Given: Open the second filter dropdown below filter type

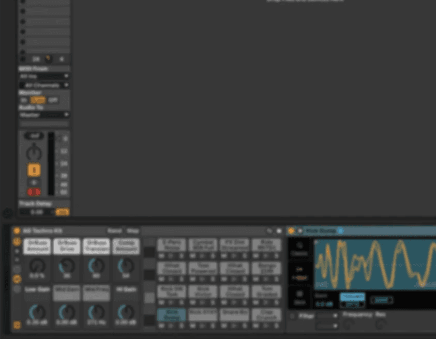Looking at the screenshot, I should [327, 325].
